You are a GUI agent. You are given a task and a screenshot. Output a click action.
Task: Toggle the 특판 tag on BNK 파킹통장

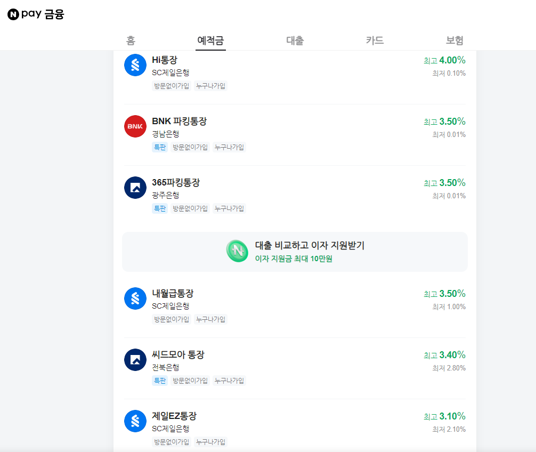160,147
